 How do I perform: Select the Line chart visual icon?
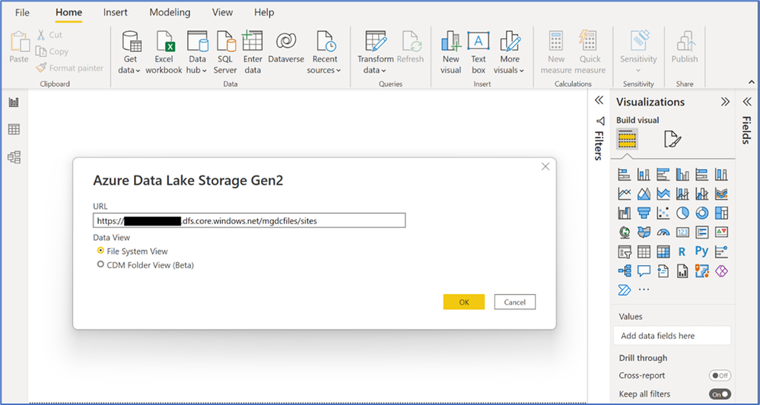[625, 194]
